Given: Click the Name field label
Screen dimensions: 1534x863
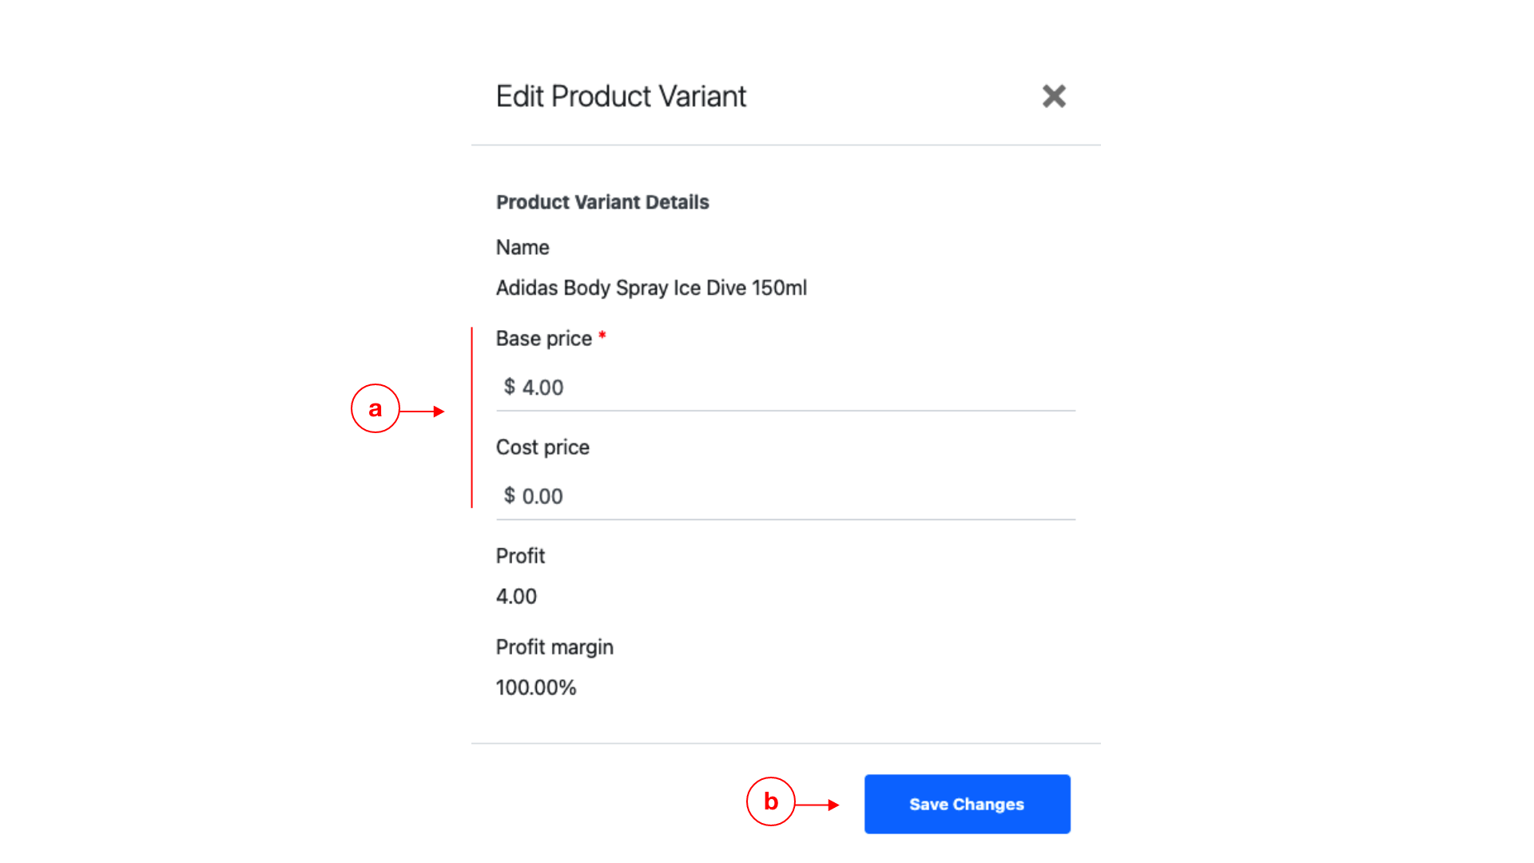Looking at the screenshot, I should [523, 248].
